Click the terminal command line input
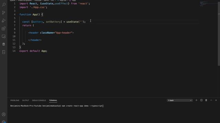 point(57,106)
